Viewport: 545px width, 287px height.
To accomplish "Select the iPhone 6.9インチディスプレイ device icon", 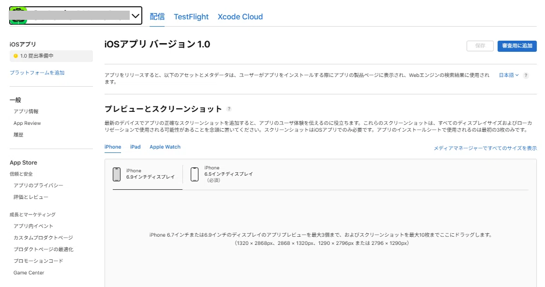I will pyautogui.click(x=117, y=174).
